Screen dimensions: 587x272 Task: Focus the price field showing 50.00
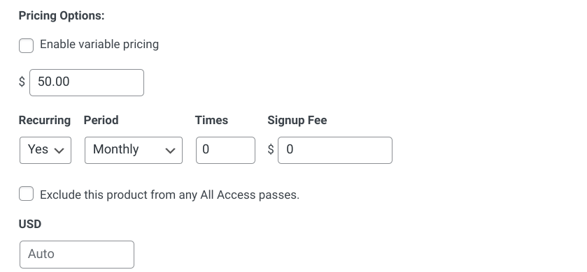87,82
